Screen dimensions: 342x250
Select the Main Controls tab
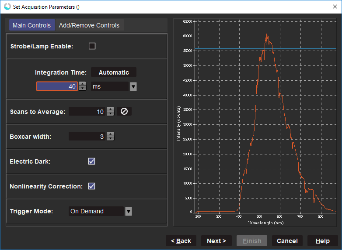(31, 25)
